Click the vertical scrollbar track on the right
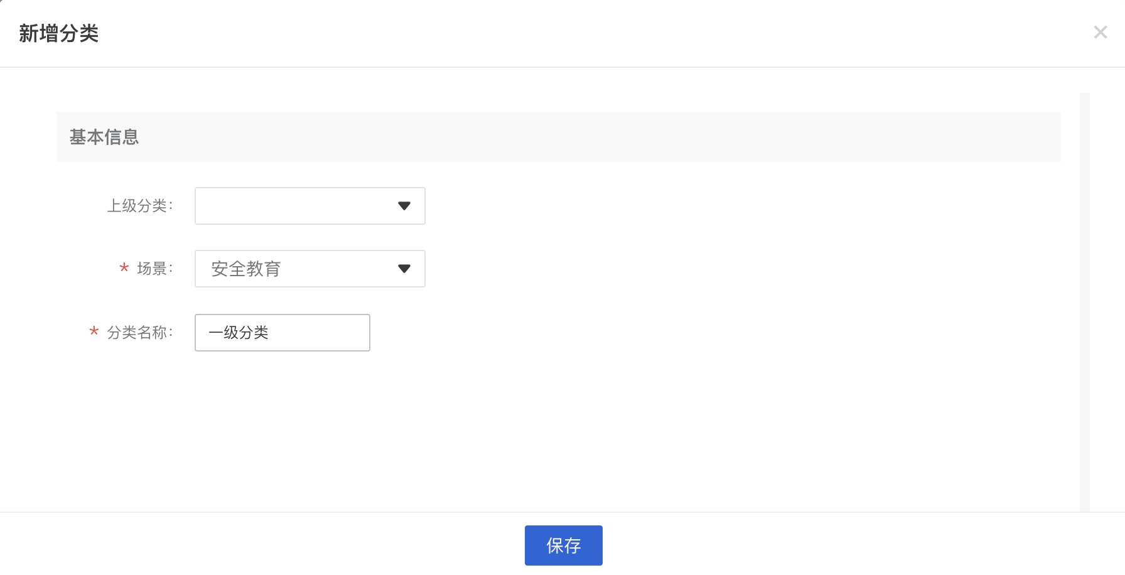The image size is (1125, 575). [1085, 303]
